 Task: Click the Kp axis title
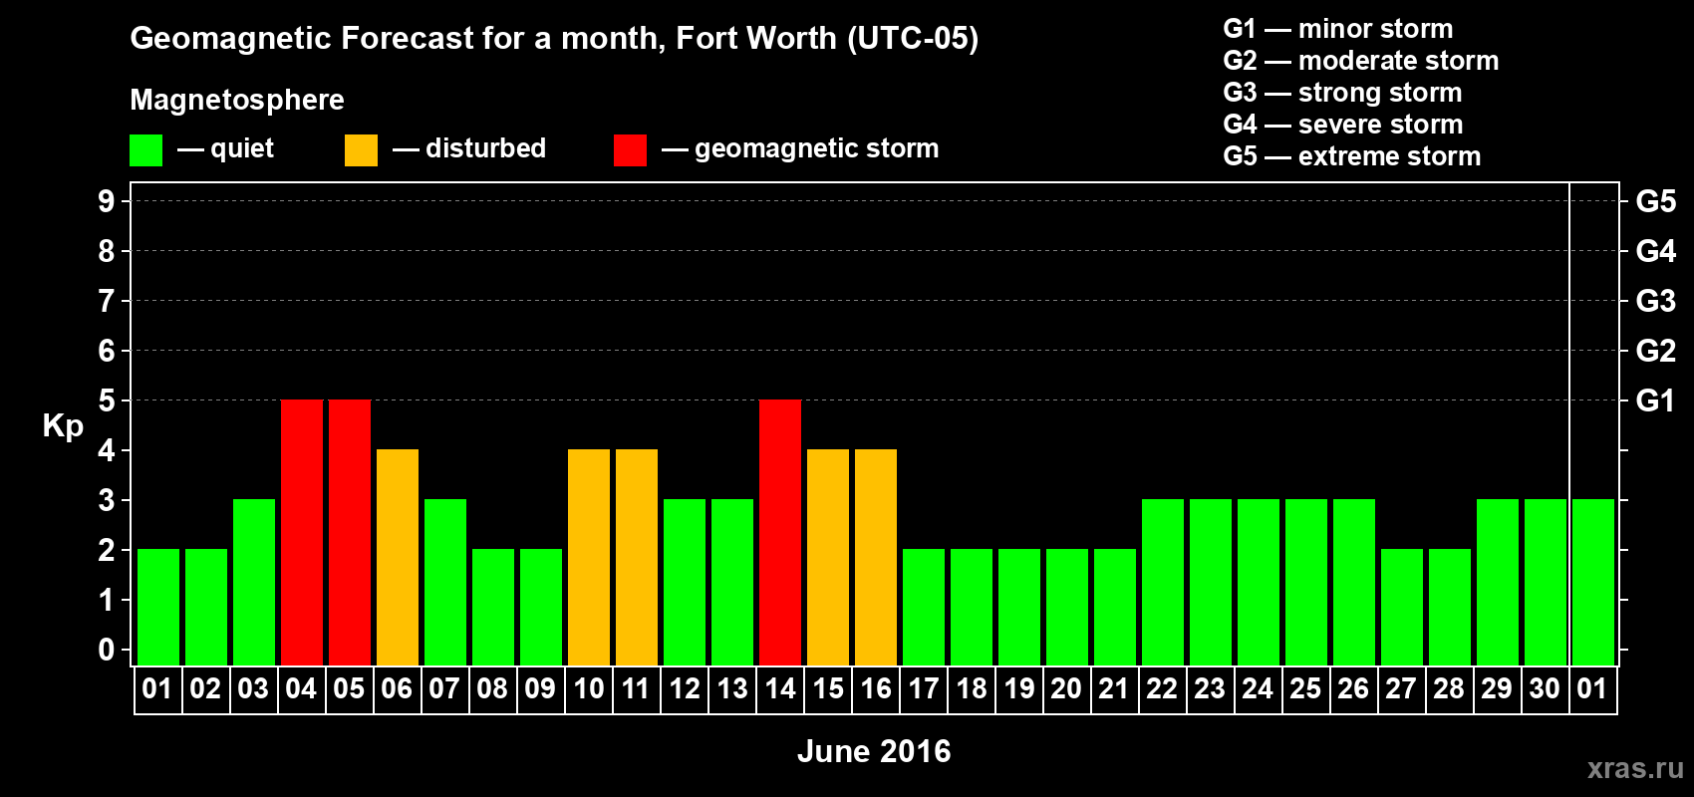point(63,426)
